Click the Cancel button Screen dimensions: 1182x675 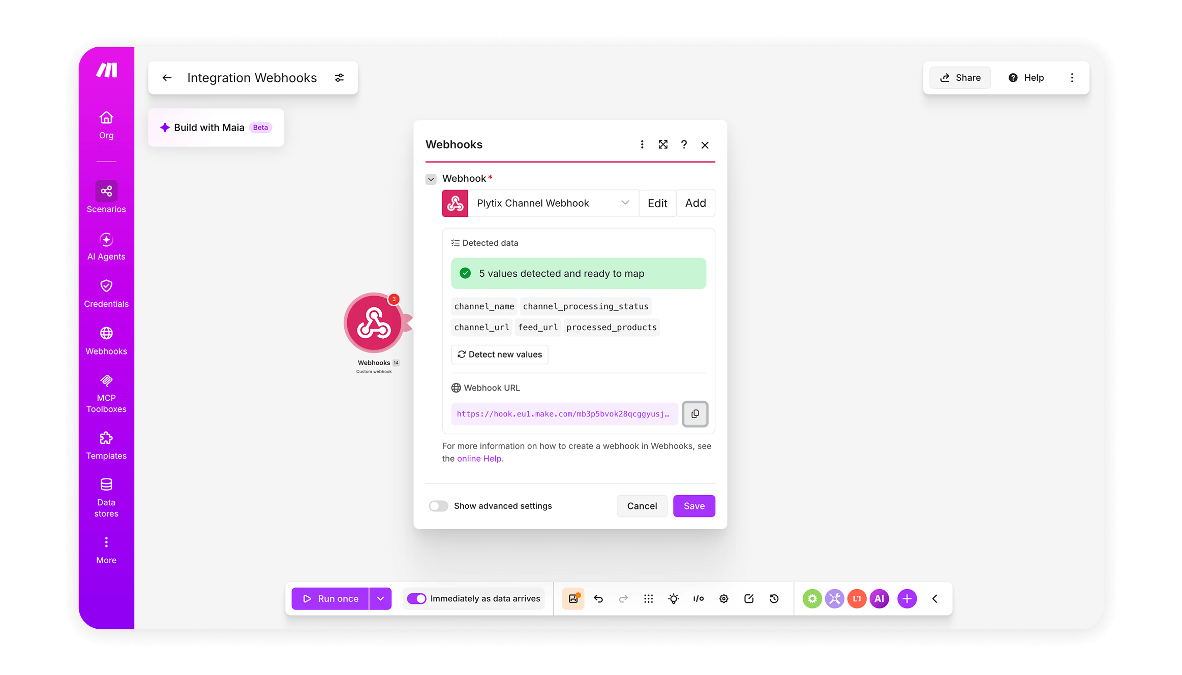[x=642, y=506]
